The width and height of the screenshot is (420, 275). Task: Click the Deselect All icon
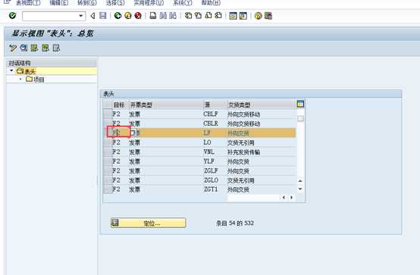pyautogui.click(x=56, y=48)
